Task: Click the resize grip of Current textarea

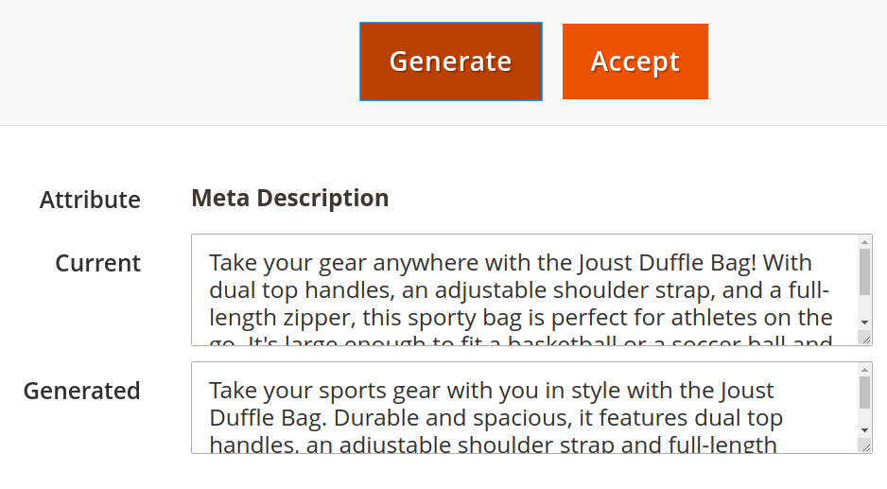Action: [x=865, y=339]
